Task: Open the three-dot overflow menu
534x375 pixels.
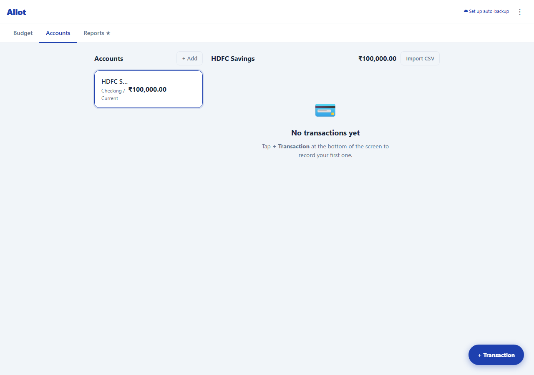Action: point(520,12)
